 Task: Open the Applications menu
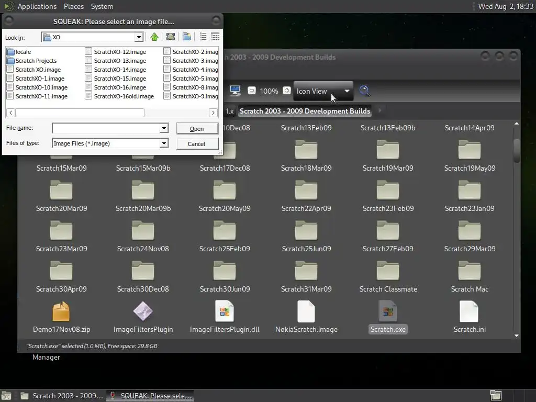pyautogui.click(x=37, y=6)
